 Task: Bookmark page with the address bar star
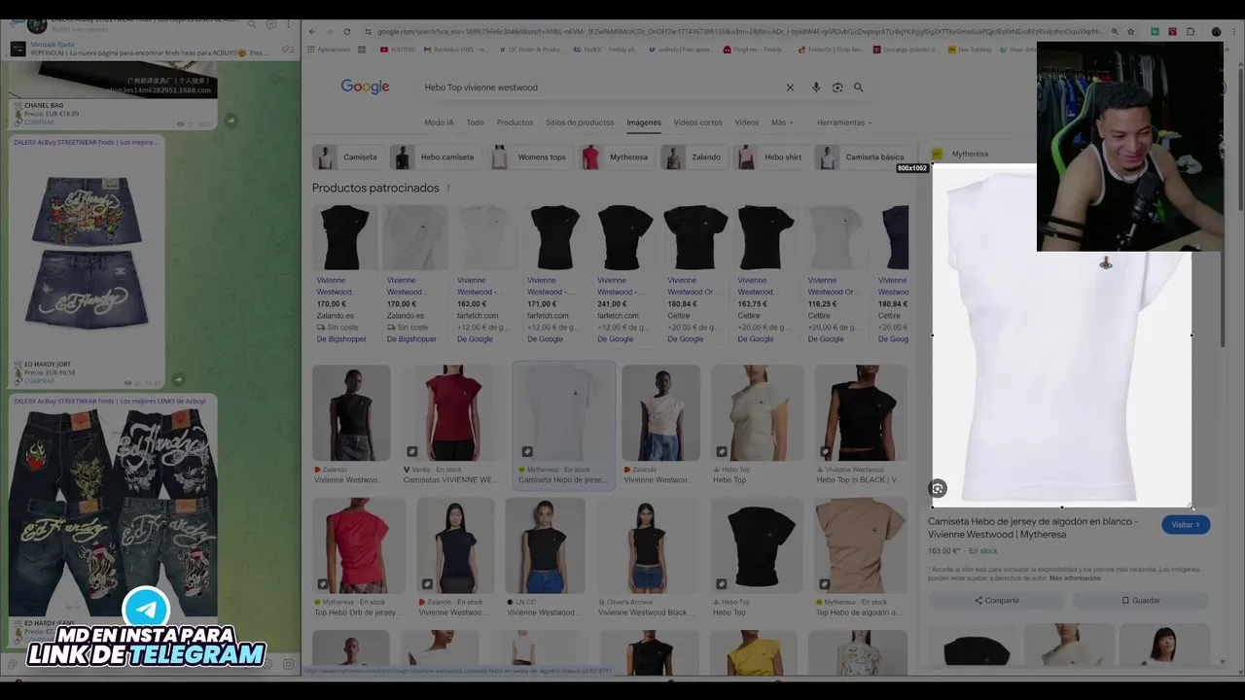1130,31
